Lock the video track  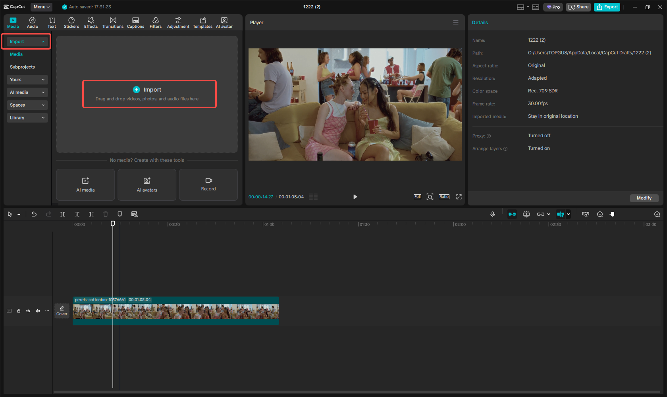coord(18,311)
